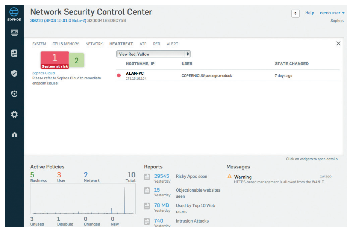Switch to the CPU & MEMORY tab

click(x=66, y=44)
